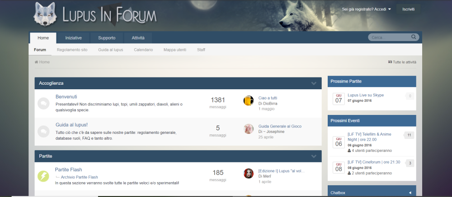
Task: Open the Accedi login dropdown
Action: (x=367, y=9)
